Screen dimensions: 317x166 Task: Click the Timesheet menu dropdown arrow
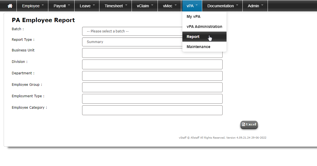126,5
